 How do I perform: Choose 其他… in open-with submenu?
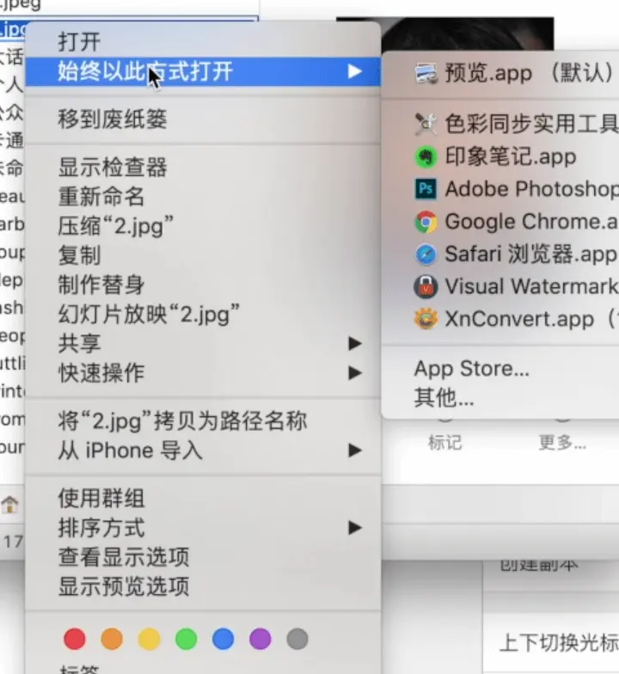coord(500,397)
